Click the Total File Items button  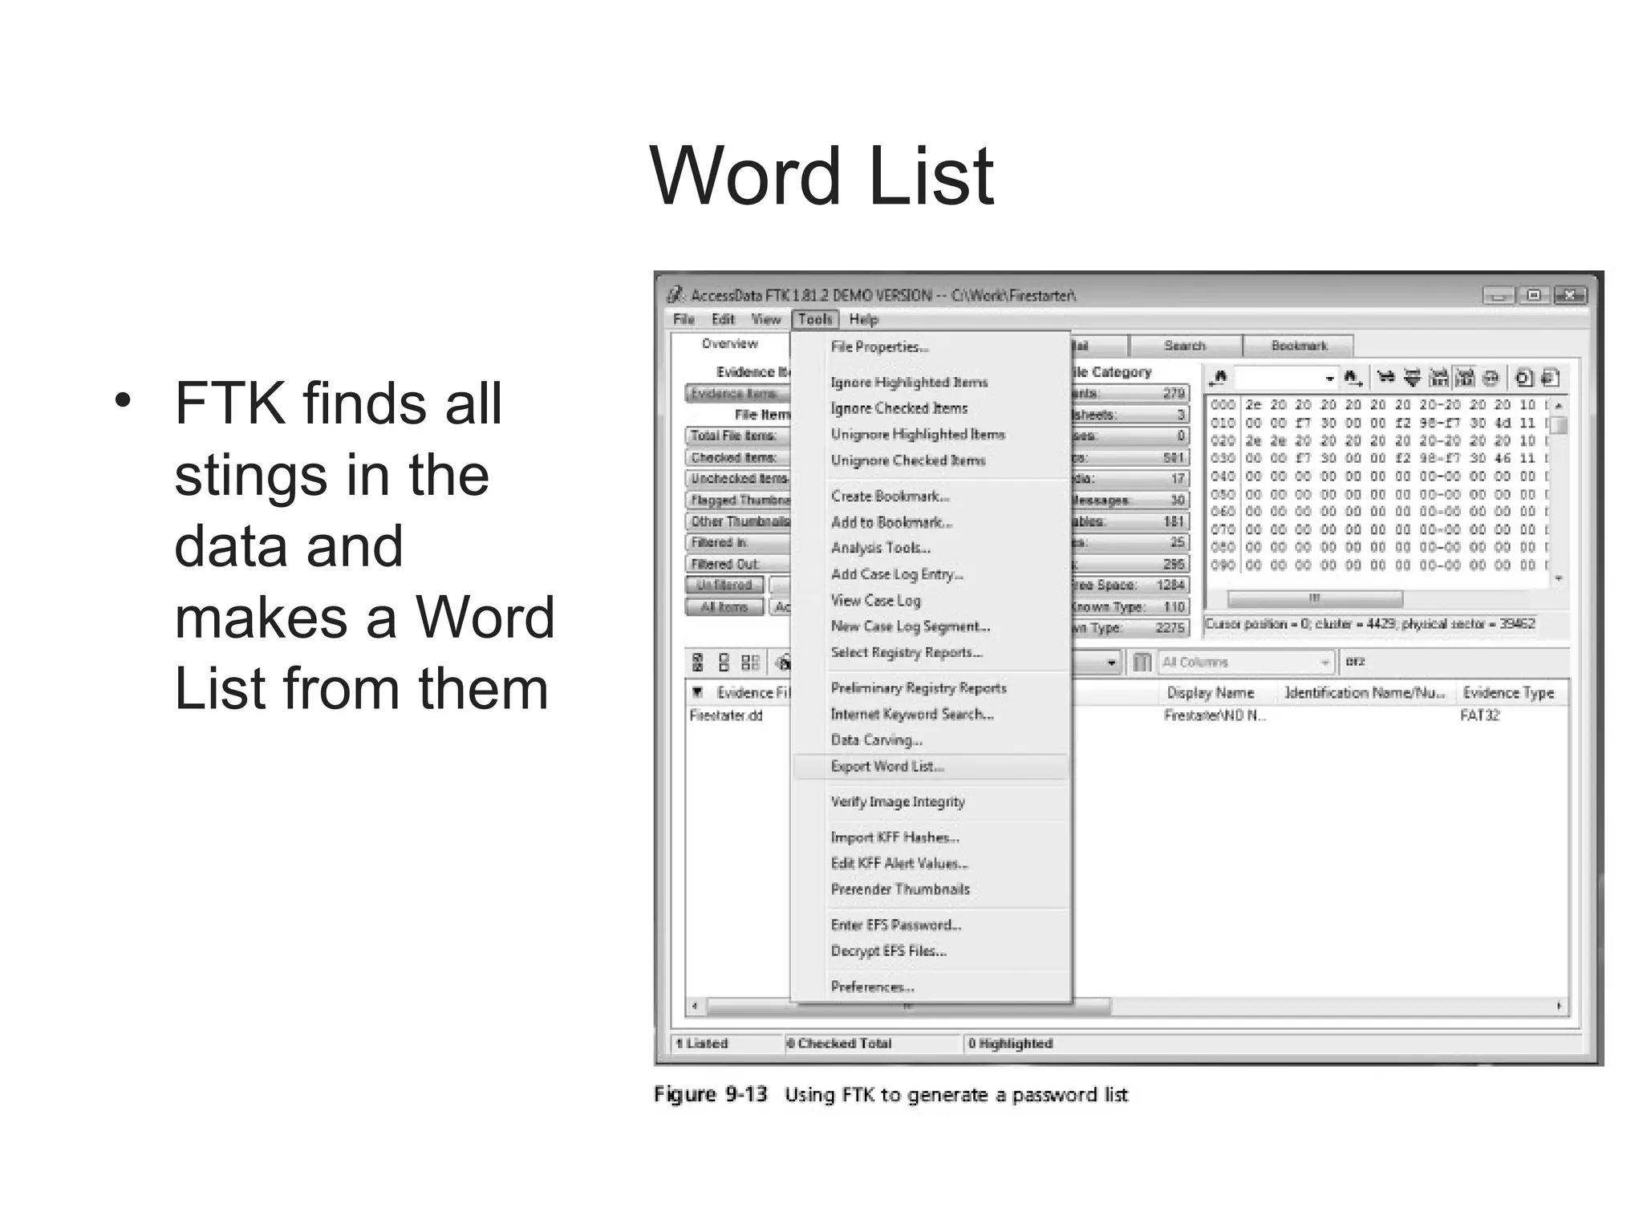738,436
